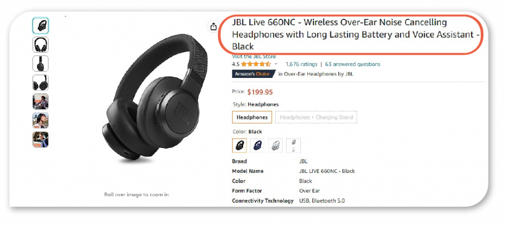The height and width of the screenshot is (226, 505).
Task: Pick the Blue headphones color swatch
Action: pyautogui.click(x=257, y=146)
